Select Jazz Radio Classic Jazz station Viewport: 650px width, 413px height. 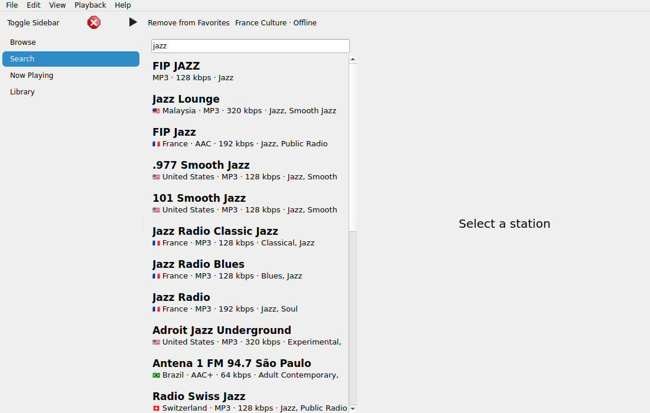pos(250,237)
